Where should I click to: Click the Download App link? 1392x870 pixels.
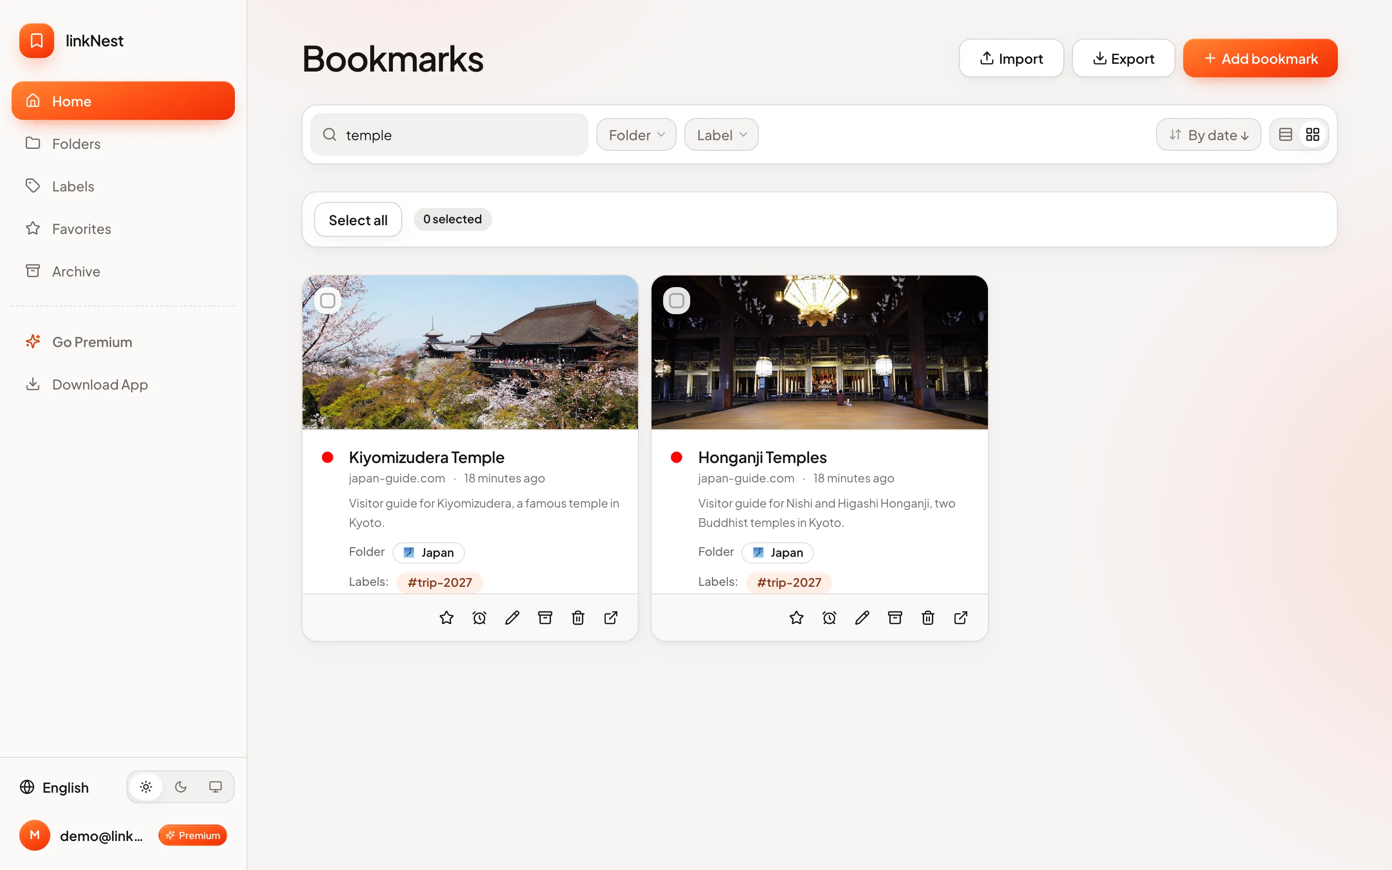(x=123, y=384)
